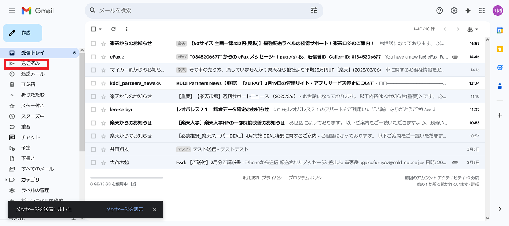This screenshot has height=226, width=509.
Task: Open search filter options icon
Action: tap(314, 11)
